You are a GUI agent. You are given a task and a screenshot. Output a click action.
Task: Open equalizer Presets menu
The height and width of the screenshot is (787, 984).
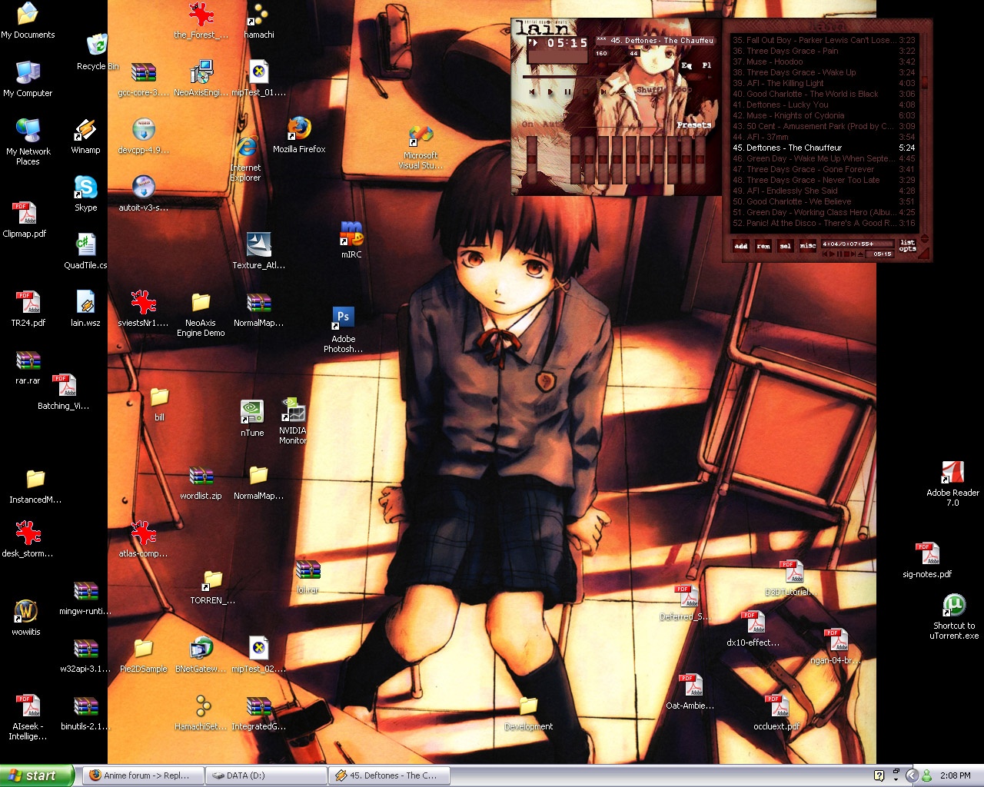coord(694,125)
